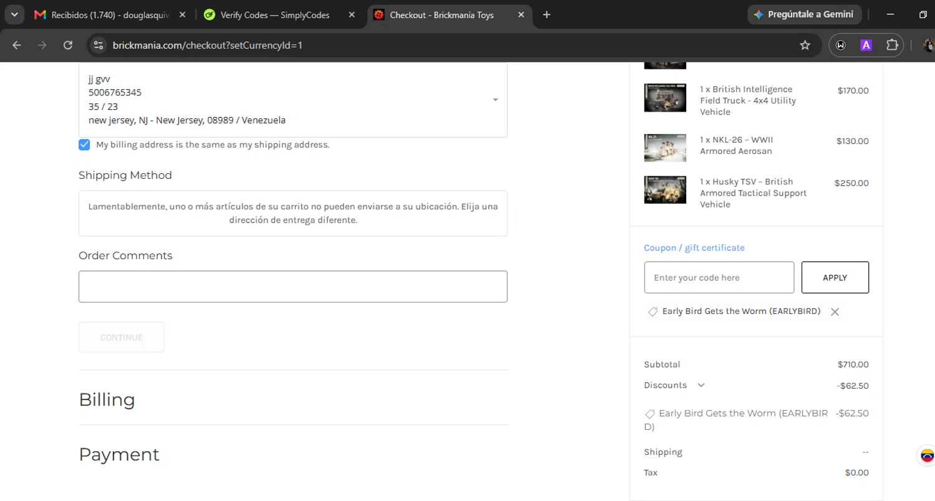The height and width of the screenshot is (501, 935).
Task: Click the Shipping label in order summary
Action: coord(663,452)
